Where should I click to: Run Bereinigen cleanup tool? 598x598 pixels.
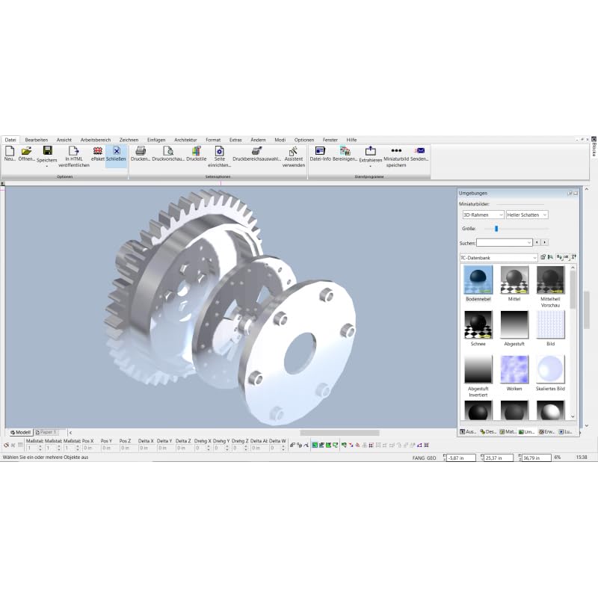(x=345, y=151)
